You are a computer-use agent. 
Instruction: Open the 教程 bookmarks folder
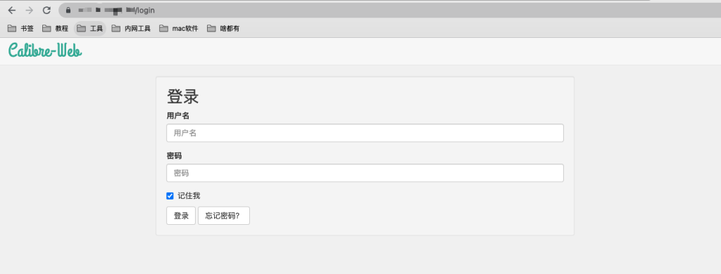(55, 29)
